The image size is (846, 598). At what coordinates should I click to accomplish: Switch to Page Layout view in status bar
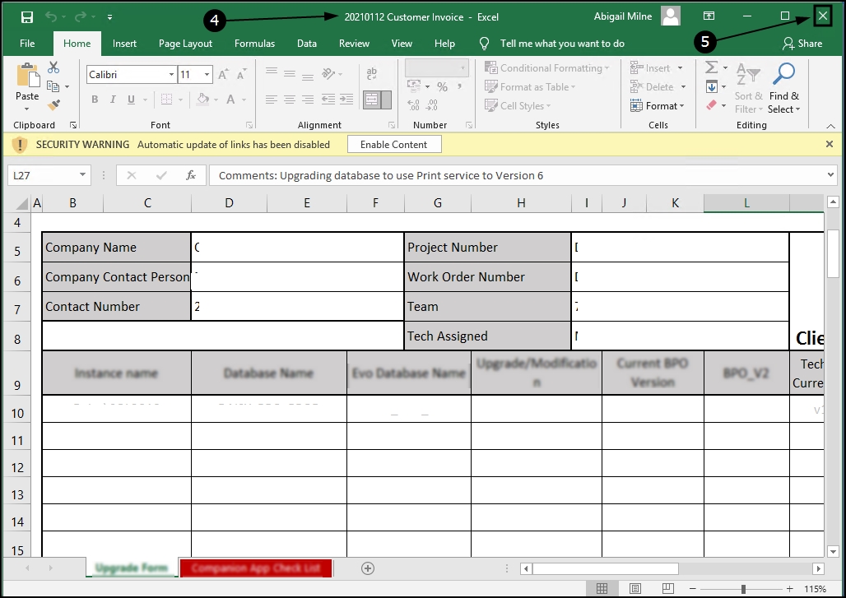(635, 589)
